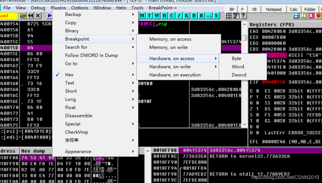Image resolution: width=322 pixels, height=183 pixels.
Task: Expand the Binary submenu
Action: point(95,31)
